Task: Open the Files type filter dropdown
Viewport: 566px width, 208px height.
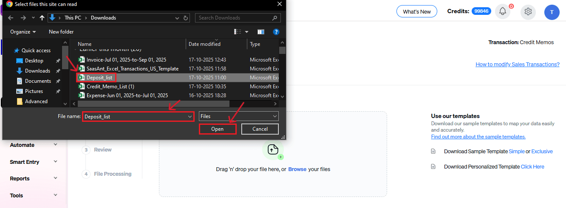Action: coord(239,116)
